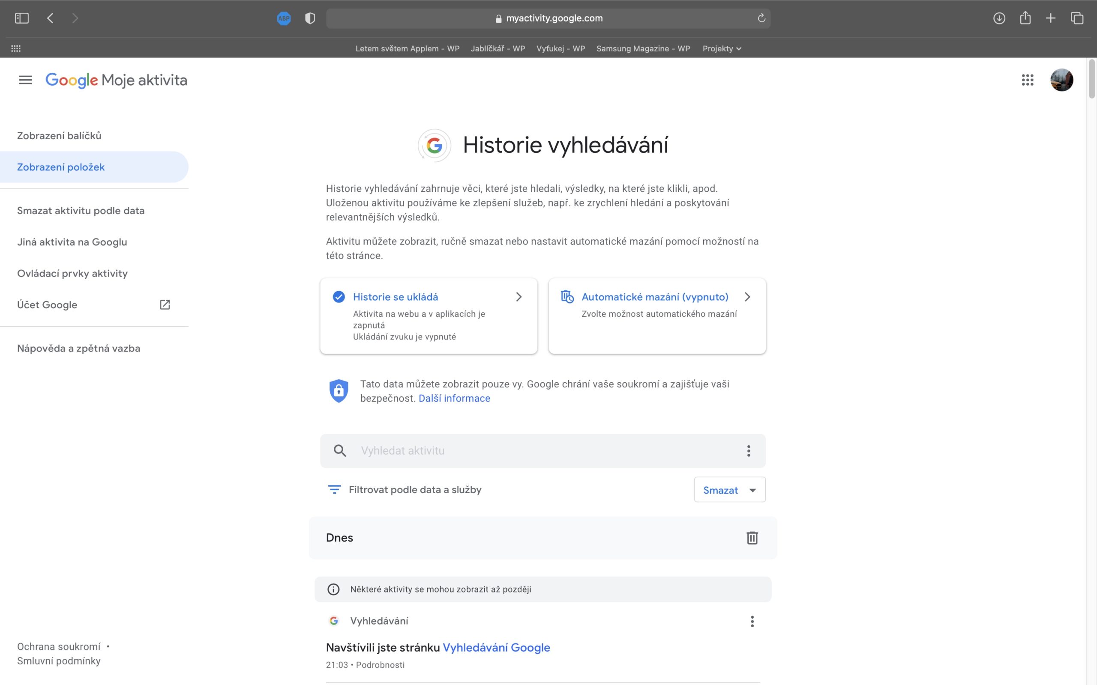
Task: Open three-dot menu for the Vyhledávání entry
Action: [x=752, y=621]
